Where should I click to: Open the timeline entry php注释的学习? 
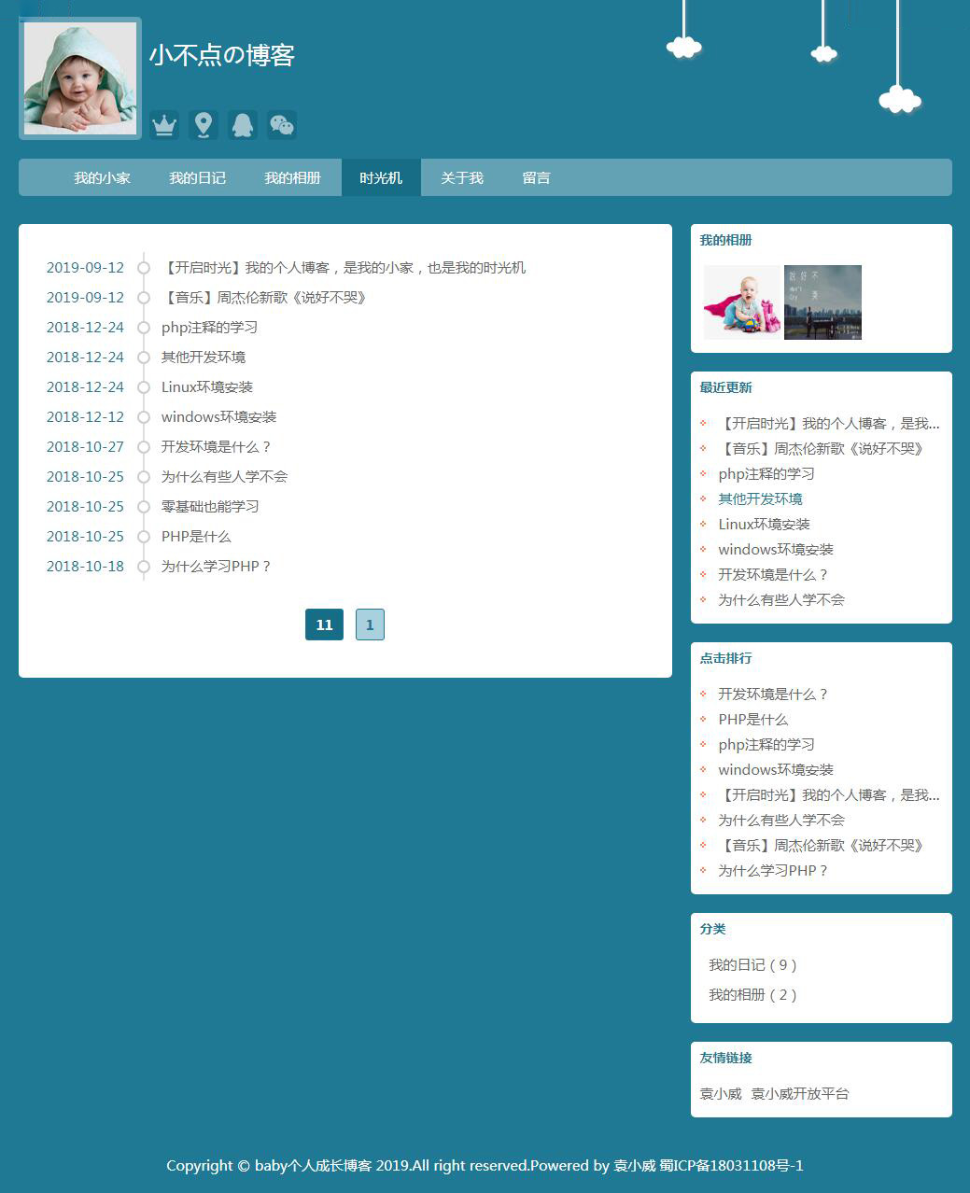(x=209, y=328)
